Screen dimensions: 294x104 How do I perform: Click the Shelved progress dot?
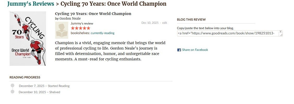[12, 92]
